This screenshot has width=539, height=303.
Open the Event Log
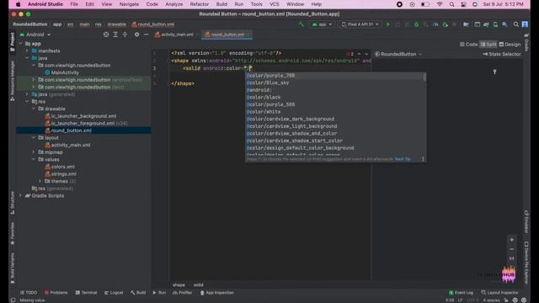[461, 293]
